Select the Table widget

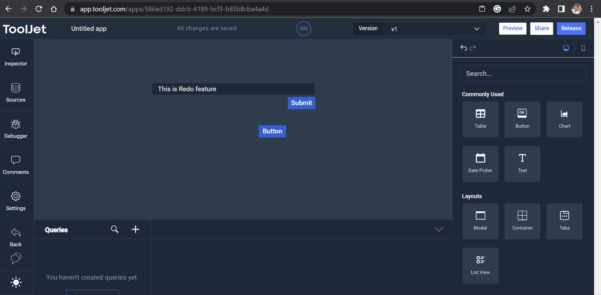coord(480,119)
